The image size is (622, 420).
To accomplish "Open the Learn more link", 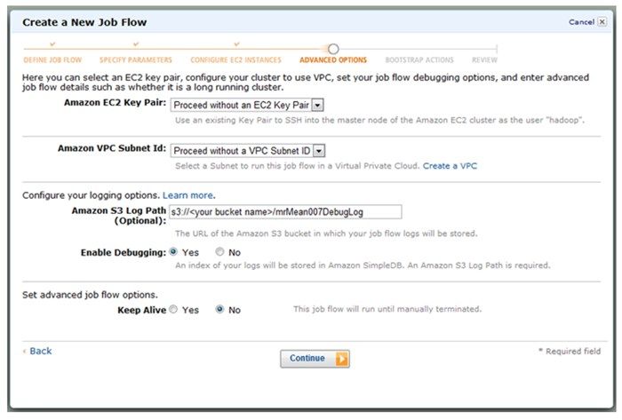I will pos(187,194).
